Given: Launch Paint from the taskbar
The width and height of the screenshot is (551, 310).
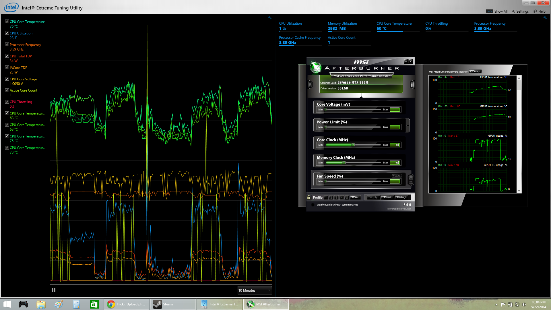Looking at the screenshot, I should 59,304.
